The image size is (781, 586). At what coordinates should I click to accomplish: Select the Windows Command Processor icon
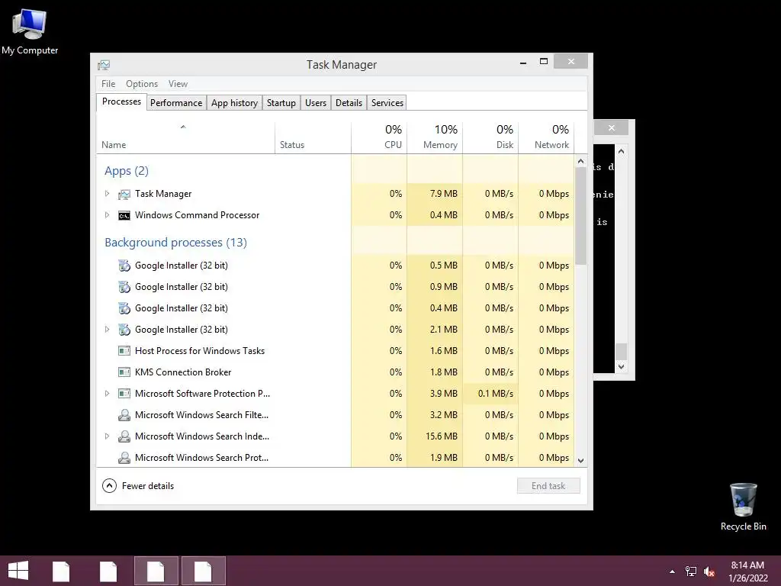[124, 216]
